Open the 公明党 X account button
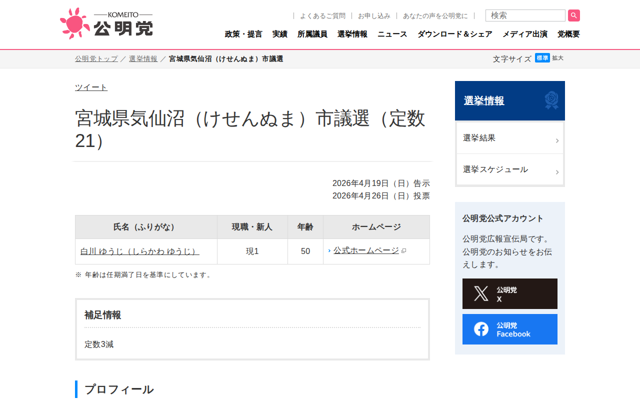The width and height of the screenshot is (640, 400). 510,293
